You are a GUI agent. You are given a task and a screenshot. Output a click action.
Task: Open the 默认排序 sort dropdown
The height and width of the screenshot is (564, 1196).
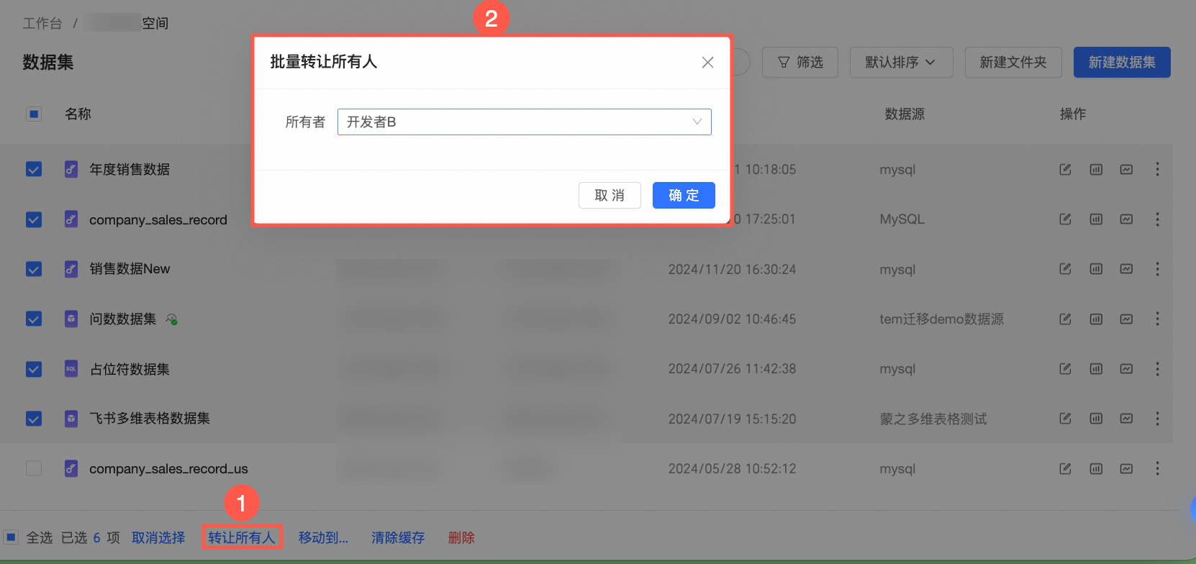click(901, 63)
